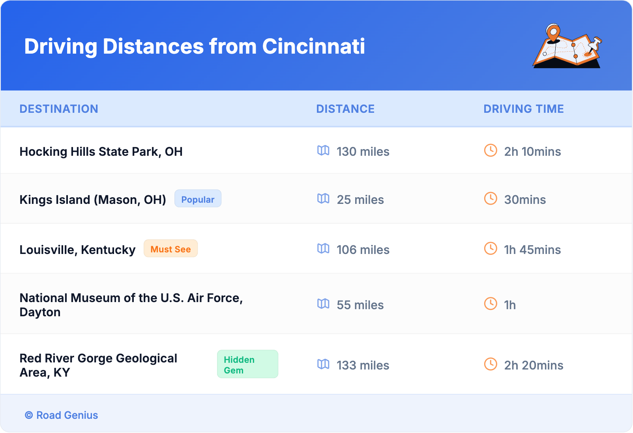This screenshot has height=433, width=633.
Task: Click the map icon beside 133 miles
Action: [323, 364]
